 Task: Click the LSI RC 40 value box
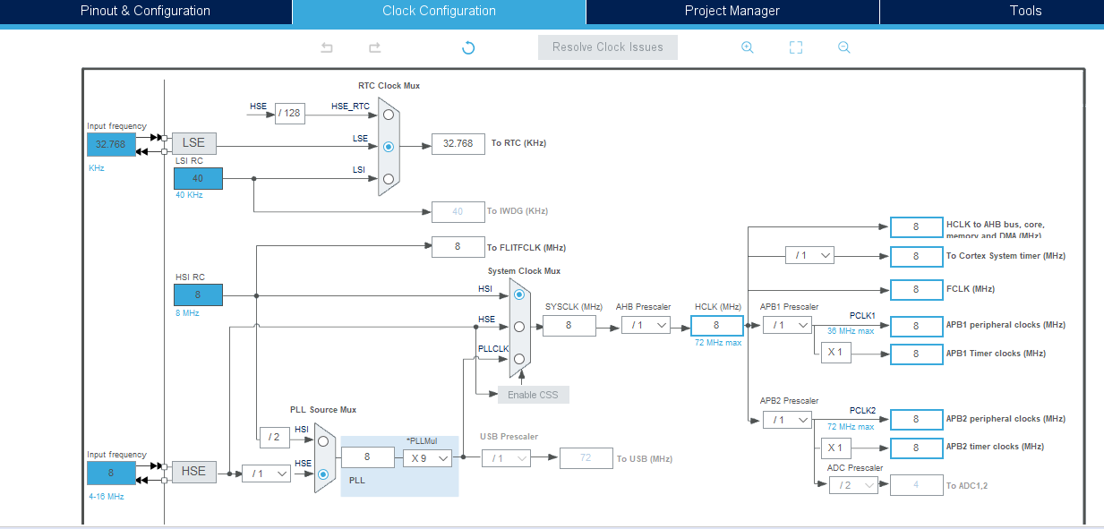point(198,178)
